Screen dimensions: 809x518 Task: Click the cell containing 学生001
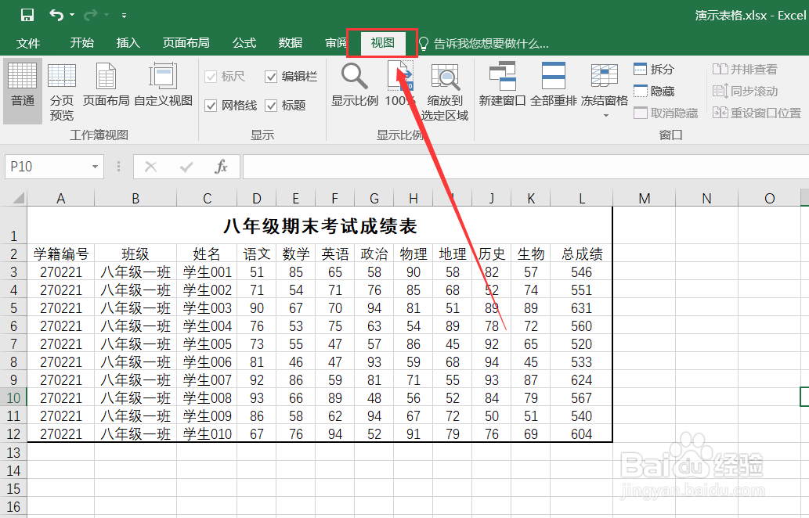tap(207, 272)
